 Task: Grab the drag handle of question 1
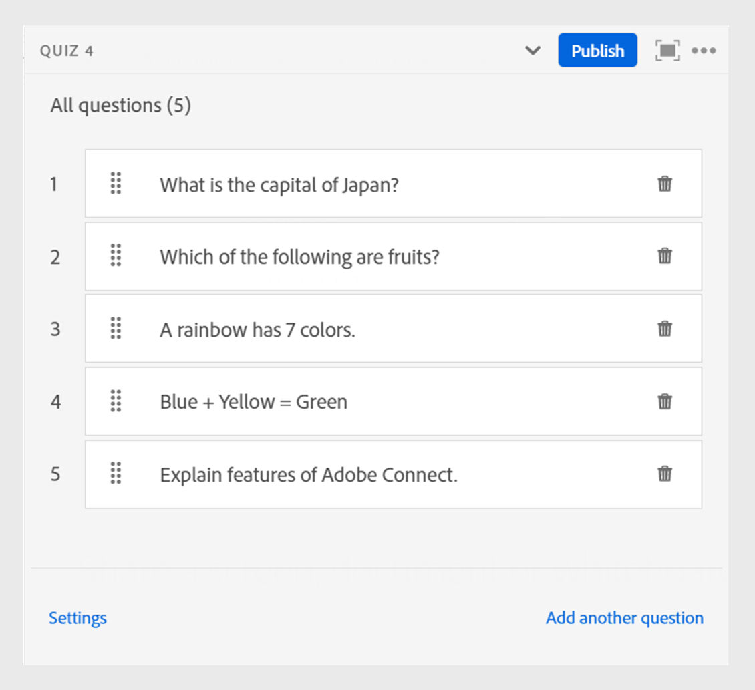115,184
